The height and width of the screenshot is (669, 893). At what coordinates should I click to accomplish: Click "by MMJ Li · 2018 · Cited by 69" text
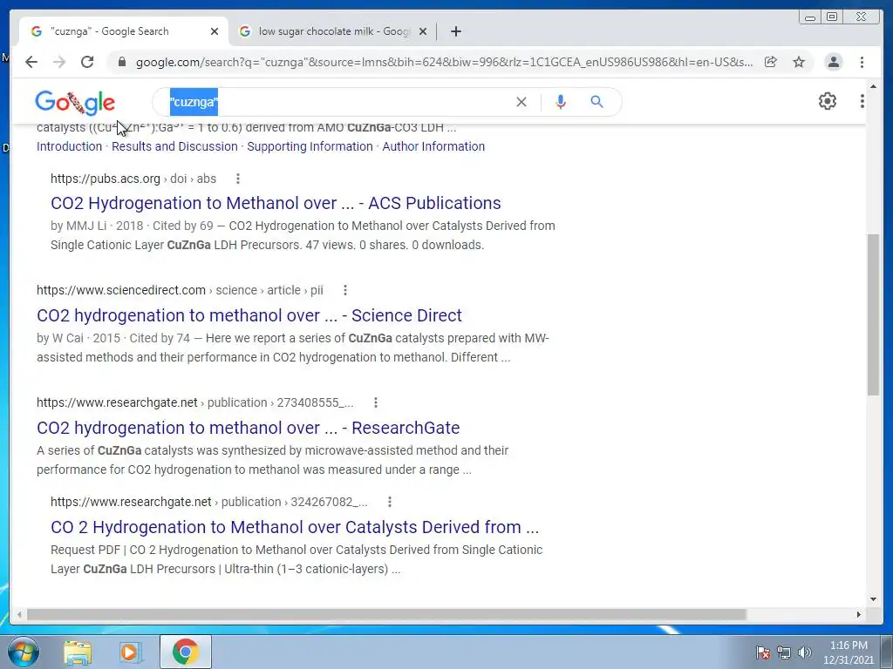[133, 226]
